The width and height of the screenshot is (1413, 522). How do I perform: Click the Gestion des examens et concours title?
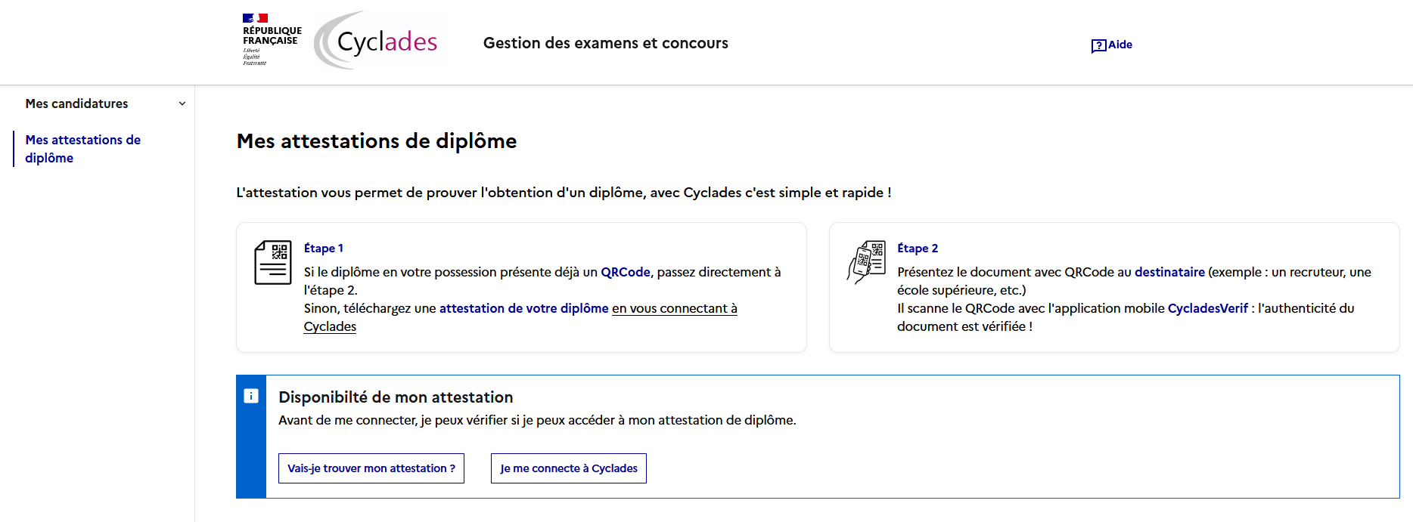(x=605, y=43)
